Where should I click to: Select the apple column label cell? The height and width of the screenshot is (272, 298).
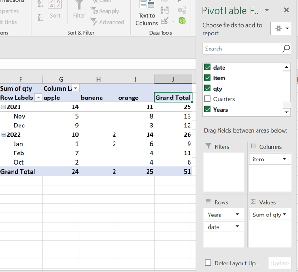coord(61,98)
